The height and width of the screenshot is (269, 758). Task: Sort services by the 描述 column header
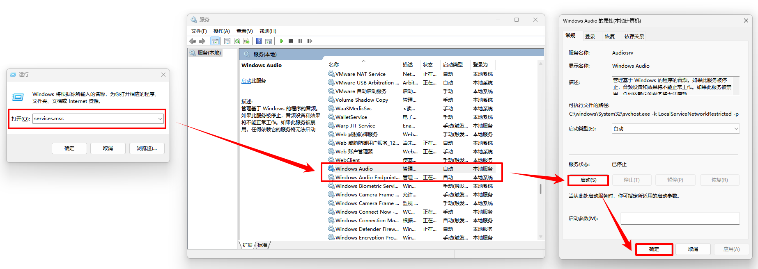coord(409,64)
